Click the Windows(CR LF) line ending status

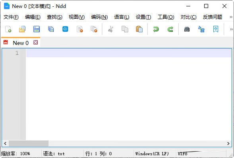152,154
